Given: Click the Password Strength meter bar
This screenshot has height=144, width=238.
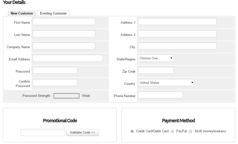Looking at the screenshot, I should (66, 96).
